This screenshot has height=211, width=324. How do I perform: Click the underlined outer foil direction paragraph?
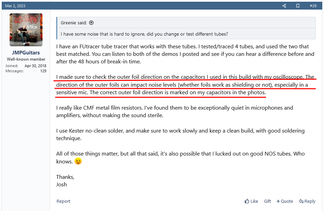(x=185, y=85)
